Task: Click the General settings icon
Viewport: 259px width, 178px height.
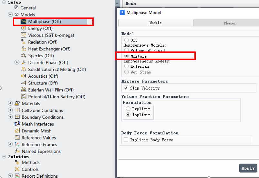Action: click(16, 7)
